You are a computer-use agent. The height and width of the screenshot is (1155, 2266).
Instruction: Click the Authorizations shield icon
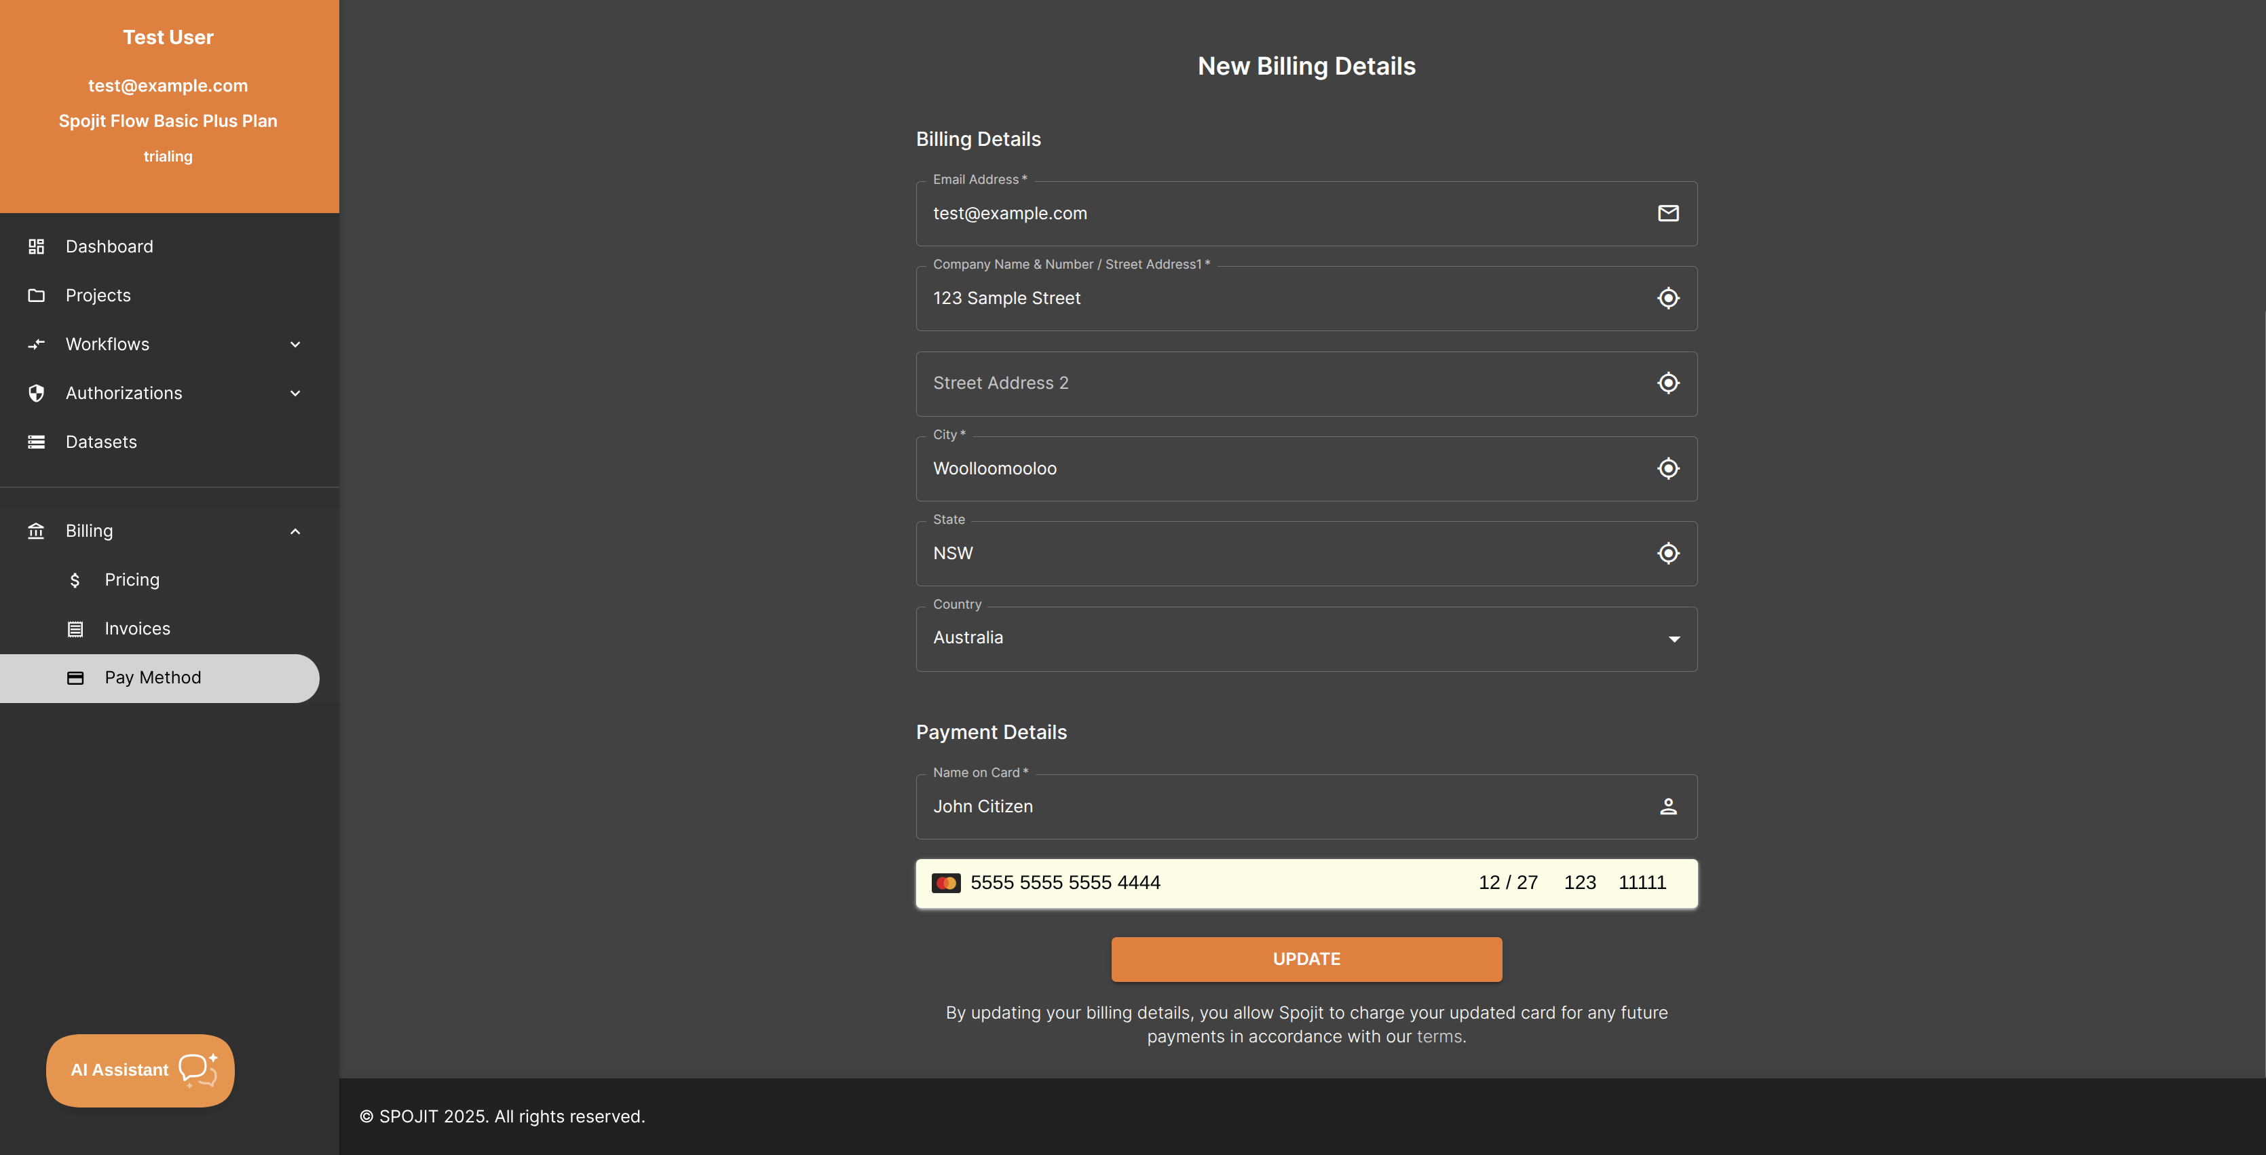[x=36, y=393]
